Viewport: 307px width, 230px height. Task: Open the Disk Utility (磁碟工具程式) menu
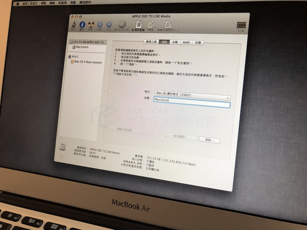pos(30,3)
